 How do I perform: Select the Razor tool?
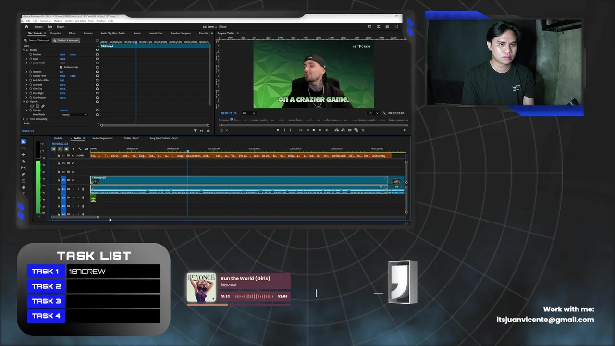point(24,161)
